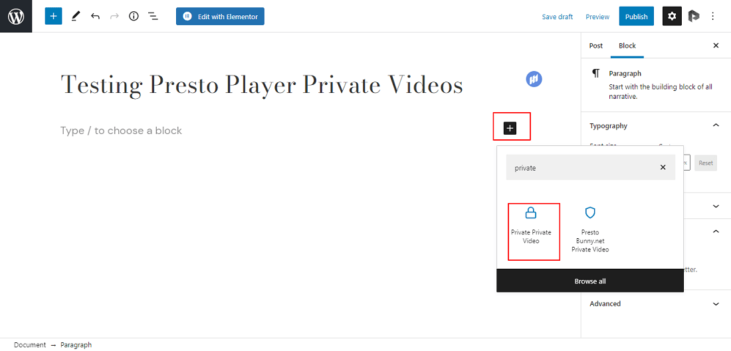The image size is (731, 351).
Task: Click Edit with Elementor button
Action: [x=220, y=17]
